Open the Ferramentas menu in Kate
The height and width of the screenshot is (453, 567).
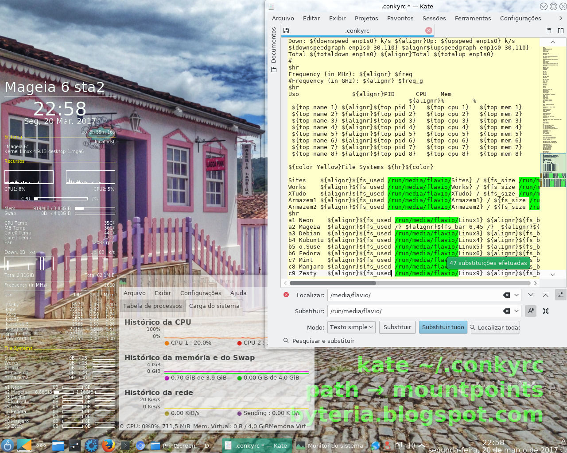click(473, 18)
